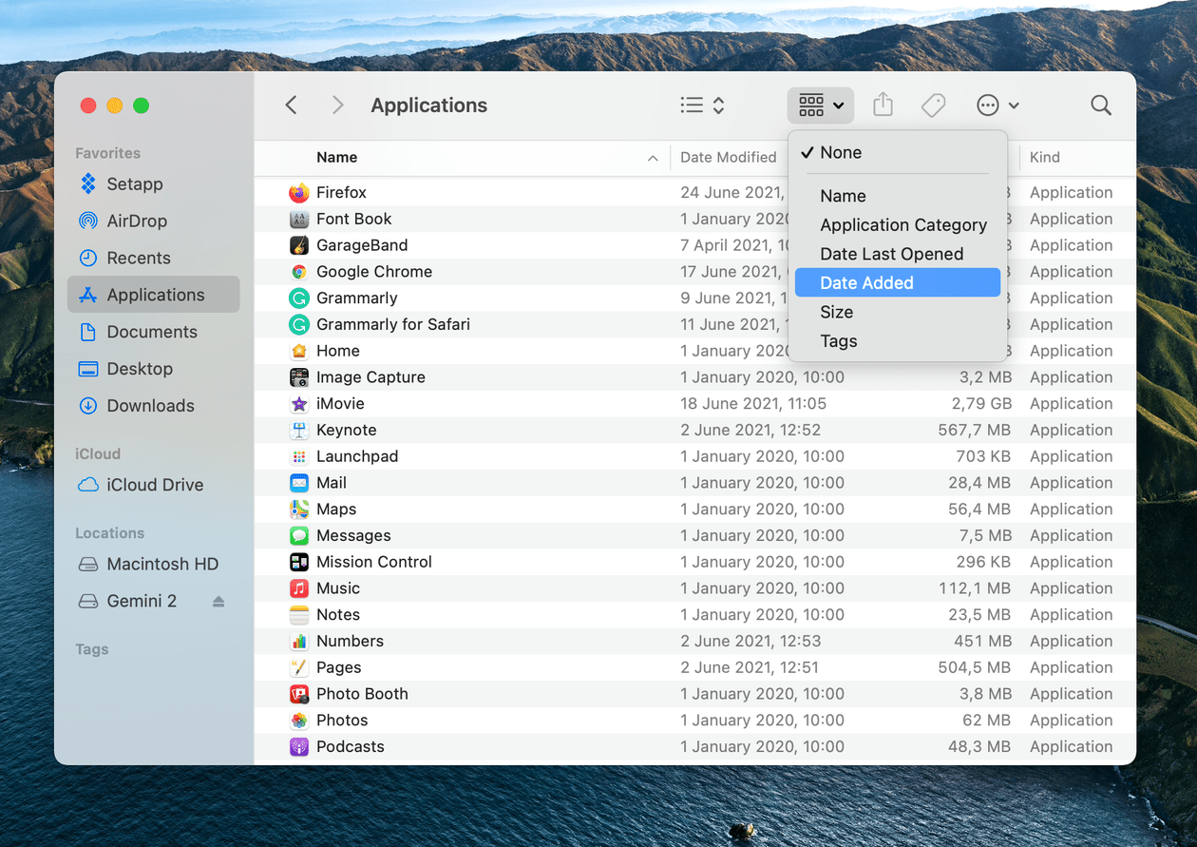Viewport: 1197px width, 847px height.
Task: Select the Grammarly for Safari icon
Action: click(x=299, y=324)
